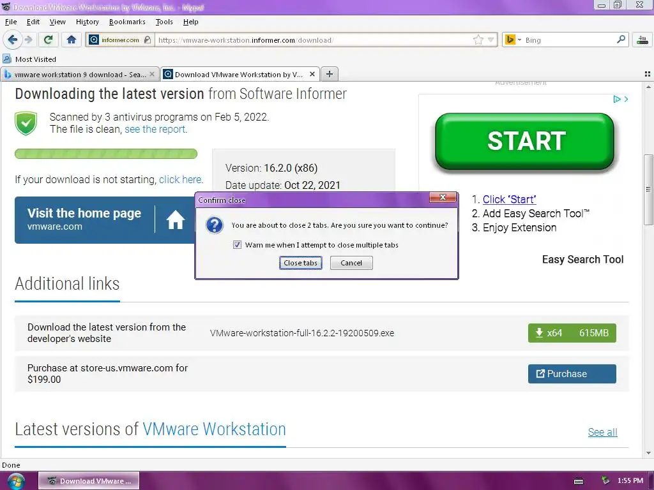
Task: Click the vertical scrollbar thumb
Action: [648, 189]
